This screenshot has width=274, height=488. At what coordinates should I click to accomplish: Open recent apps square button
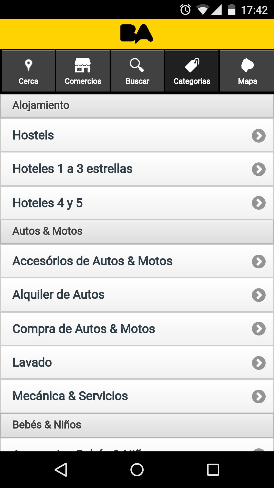pos(213,469)
